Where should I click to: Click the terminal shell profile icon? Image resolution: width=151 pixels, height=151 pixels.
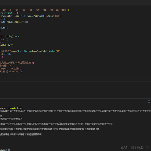coord(149,101)
